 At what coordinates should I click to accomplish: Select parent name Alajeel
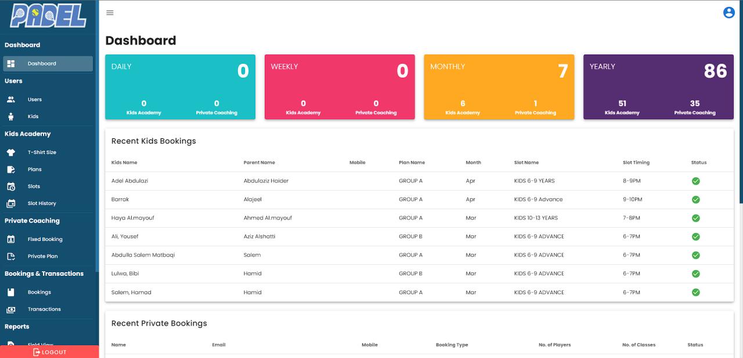coord(253,199)
